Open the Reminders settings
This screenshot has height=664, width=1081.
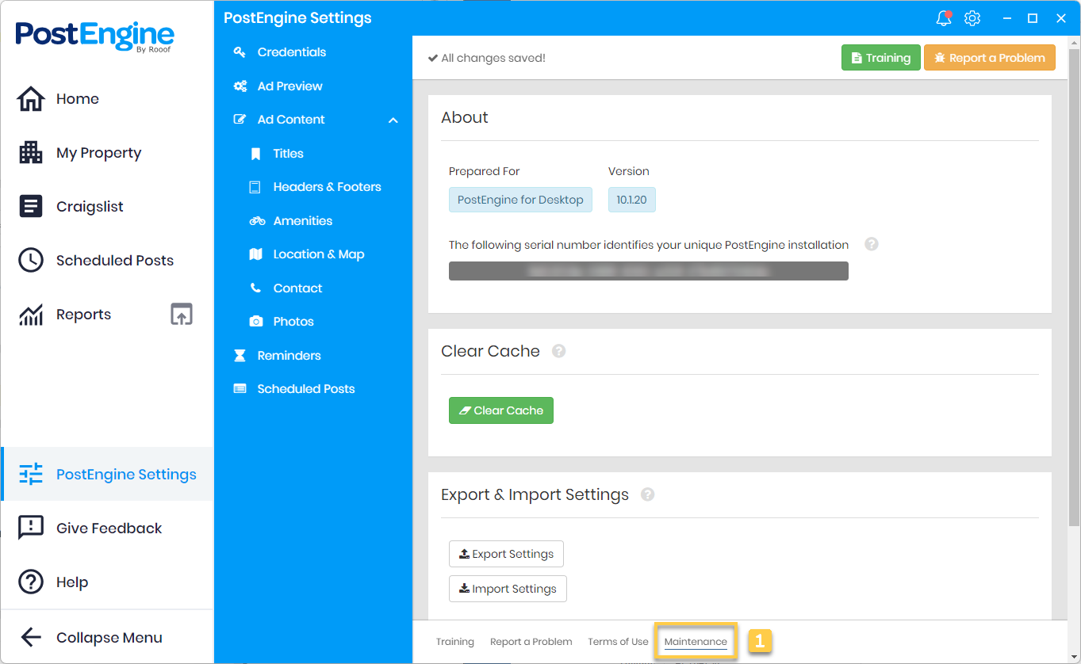click(289, 356)
